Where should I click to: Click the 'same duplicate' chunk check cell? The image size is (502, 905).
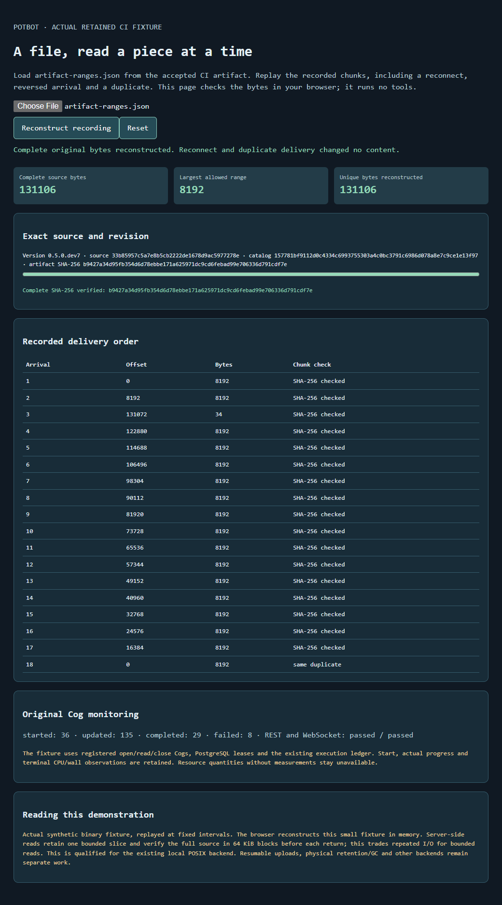pyautogui.click(x=317, y=665)
